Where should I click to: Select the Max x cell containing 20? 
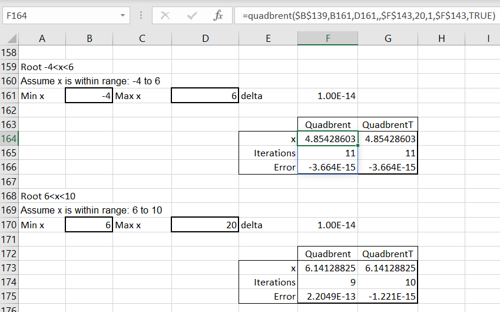tap(205, 225)
